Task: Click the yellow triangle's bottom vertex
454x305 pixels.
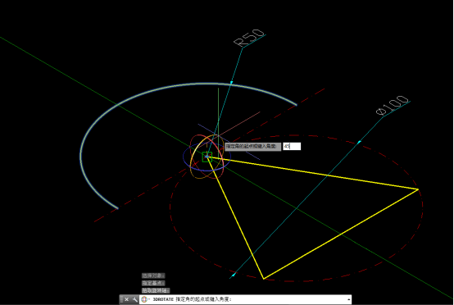Action: (x=264, y=279)
